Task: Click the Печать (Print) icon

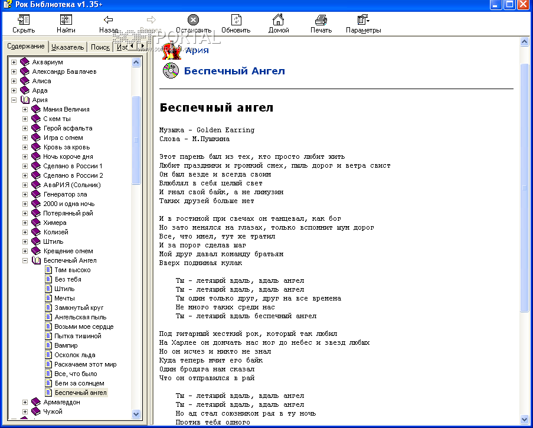Action: pyautogui.click(x=321, y=19)
